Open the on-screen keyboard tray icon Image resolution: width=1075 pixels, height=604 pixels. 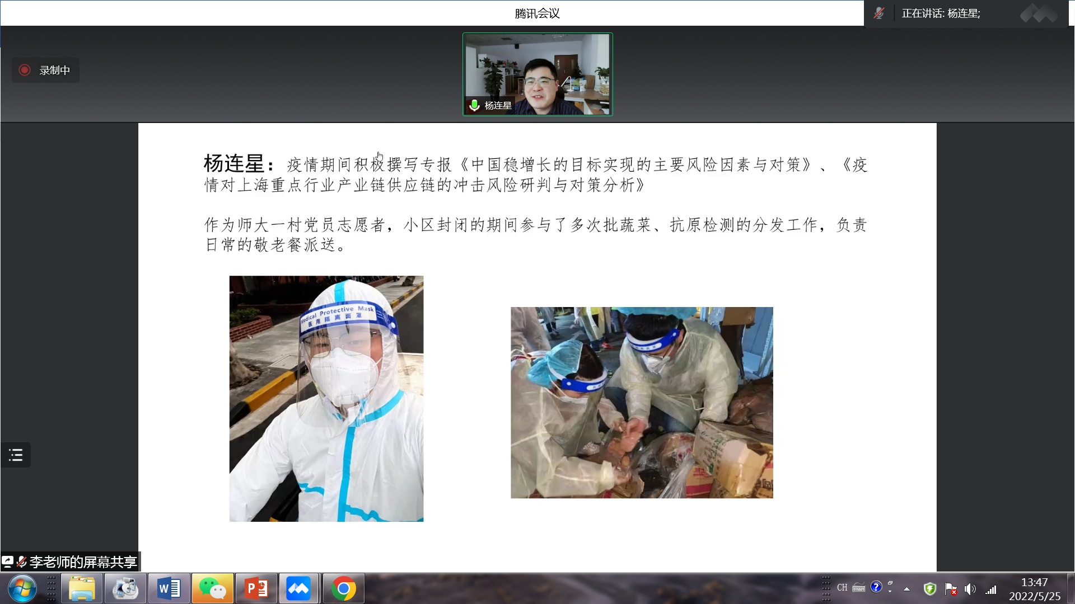[859, 588]
